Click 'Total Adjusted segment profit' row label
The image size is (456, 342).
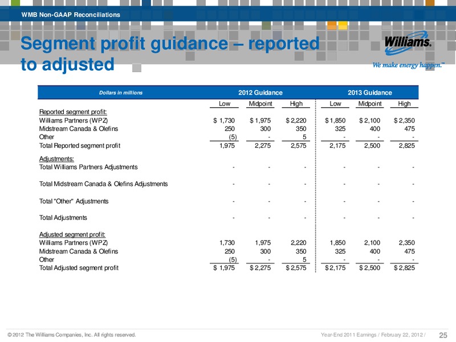(x=79, y=268)
